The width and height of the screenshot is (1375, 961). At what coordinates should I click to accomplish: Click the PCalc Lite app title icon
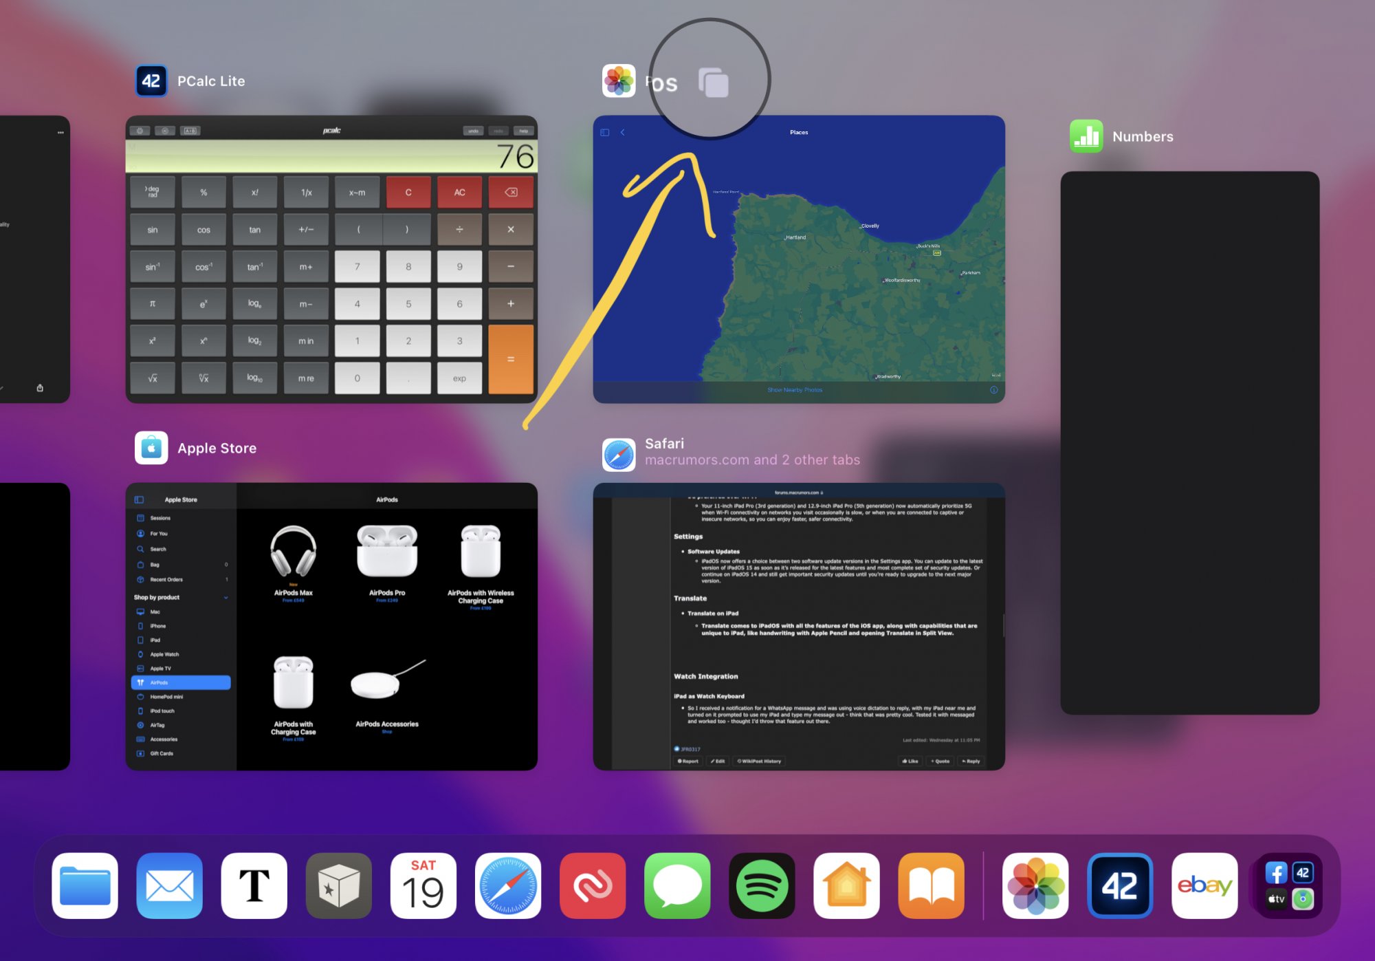pyautogui.click(x=151, y=81)
